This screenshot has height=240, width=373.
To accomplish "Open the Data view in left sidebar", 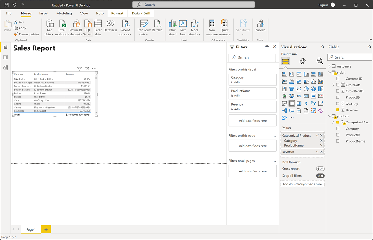I will 6,57.
